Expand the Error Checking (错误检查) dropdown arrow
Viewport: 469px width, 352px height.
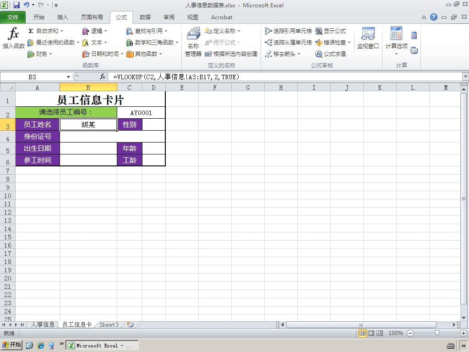349,43
